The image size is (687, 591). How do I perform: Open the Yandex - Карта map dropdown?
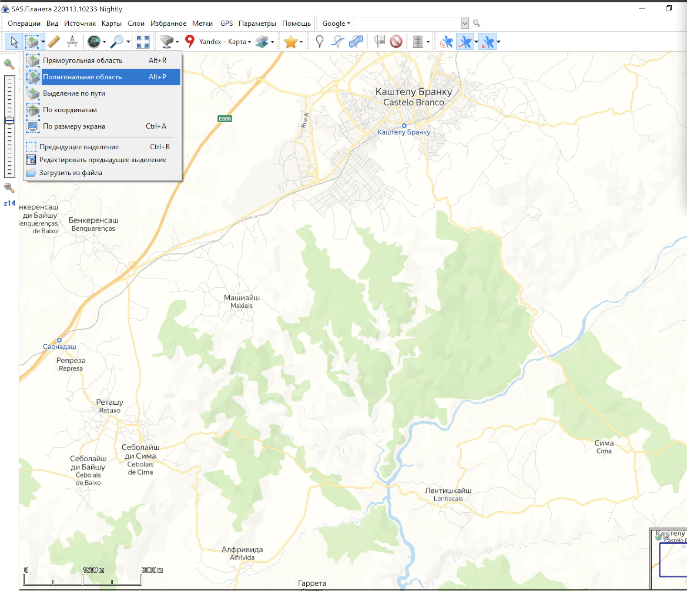pos(225,42)
